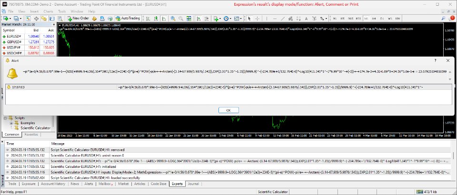Click OK in the Alert dialog
The width and height of the screenshot is (457, 195).
pos(228,110)
